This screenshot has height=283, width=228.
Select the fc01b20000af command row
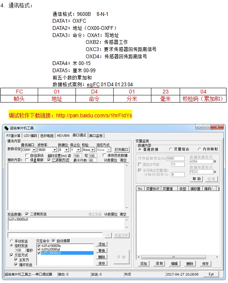65,249
